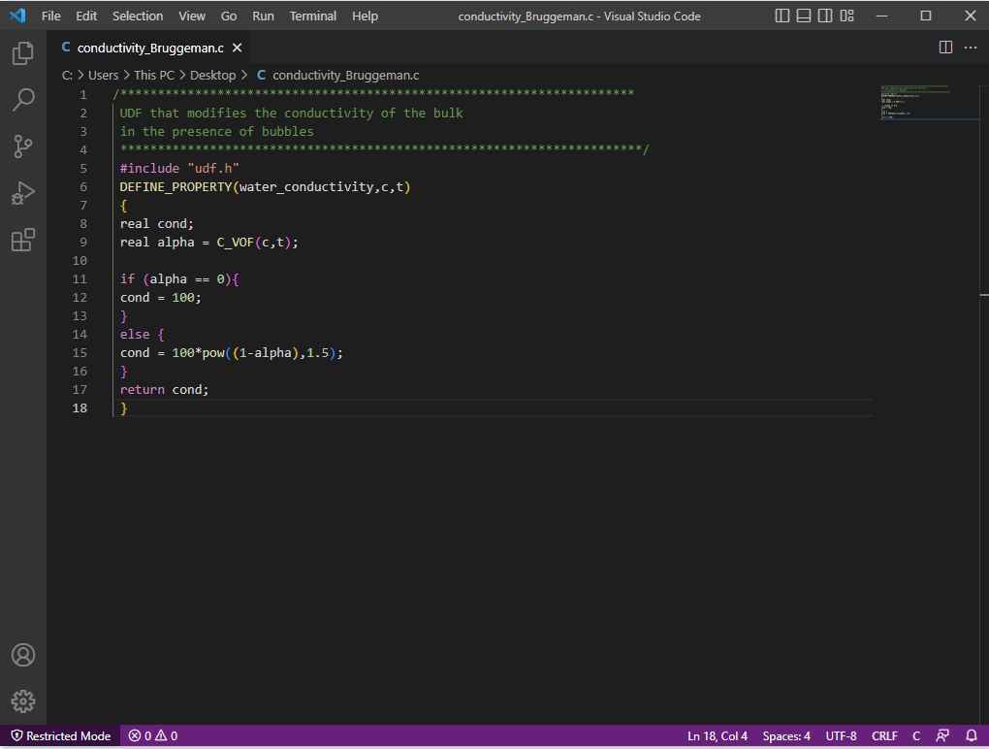
Task: Toggle the secondary side bar layout button
Action: pos(825,16)
